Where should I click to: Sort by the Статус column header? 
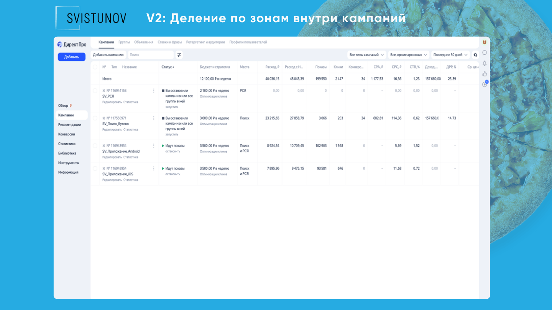point(168,67)
